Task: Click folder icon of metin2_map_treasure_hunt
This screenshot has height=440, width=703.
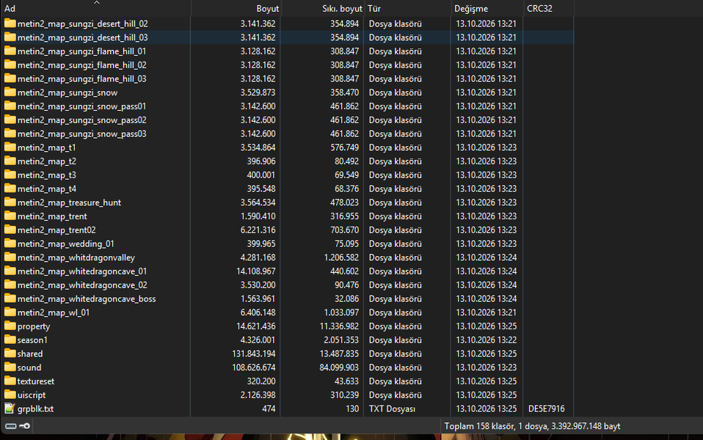Action: point(10,202)
